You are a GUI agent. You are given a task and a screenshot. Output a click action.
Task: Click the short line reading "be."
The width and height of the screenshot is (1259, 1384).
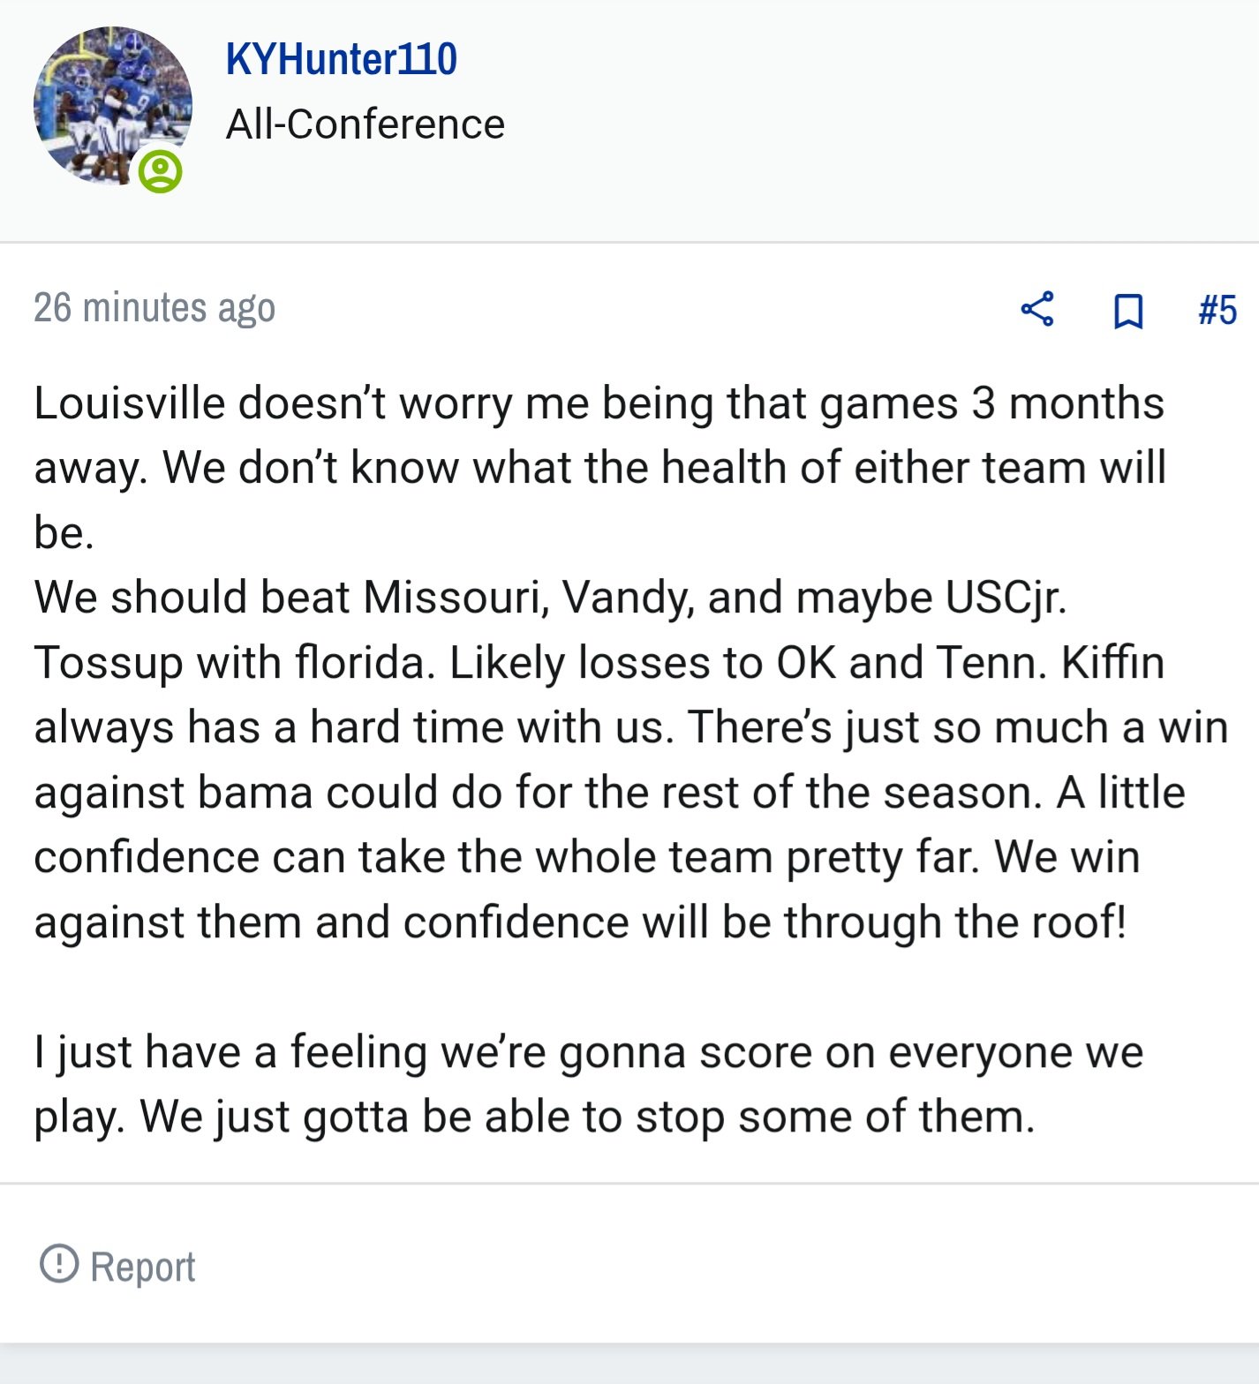coord(64,533)
